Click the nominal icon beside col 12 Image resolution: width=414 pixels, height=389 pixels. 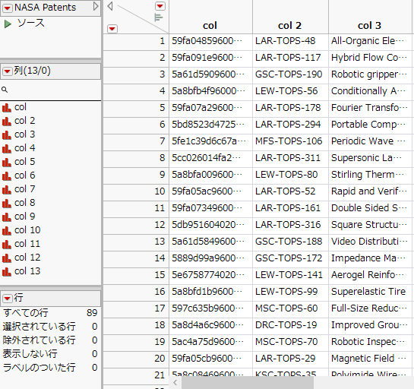pos(7,258)
